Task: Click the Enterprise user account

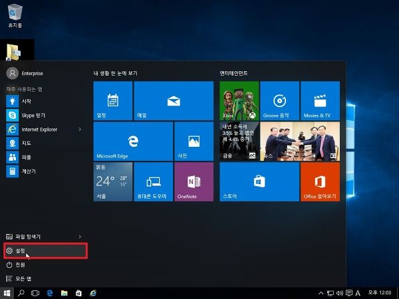Action: coord(25,73)
